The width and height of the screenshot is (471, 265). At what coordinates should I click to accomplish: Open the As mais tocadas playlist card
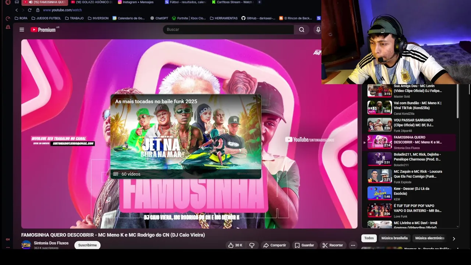point(186,137)
